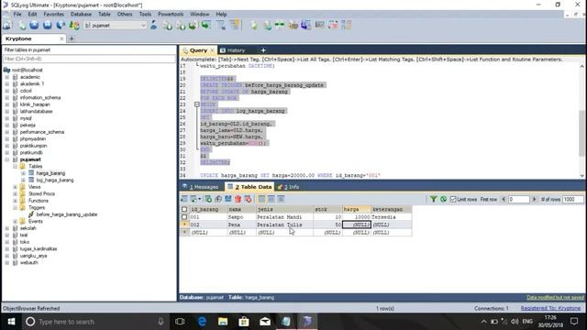Tick the select-all checkbox in grid header
587x330 pixels.
184,209
